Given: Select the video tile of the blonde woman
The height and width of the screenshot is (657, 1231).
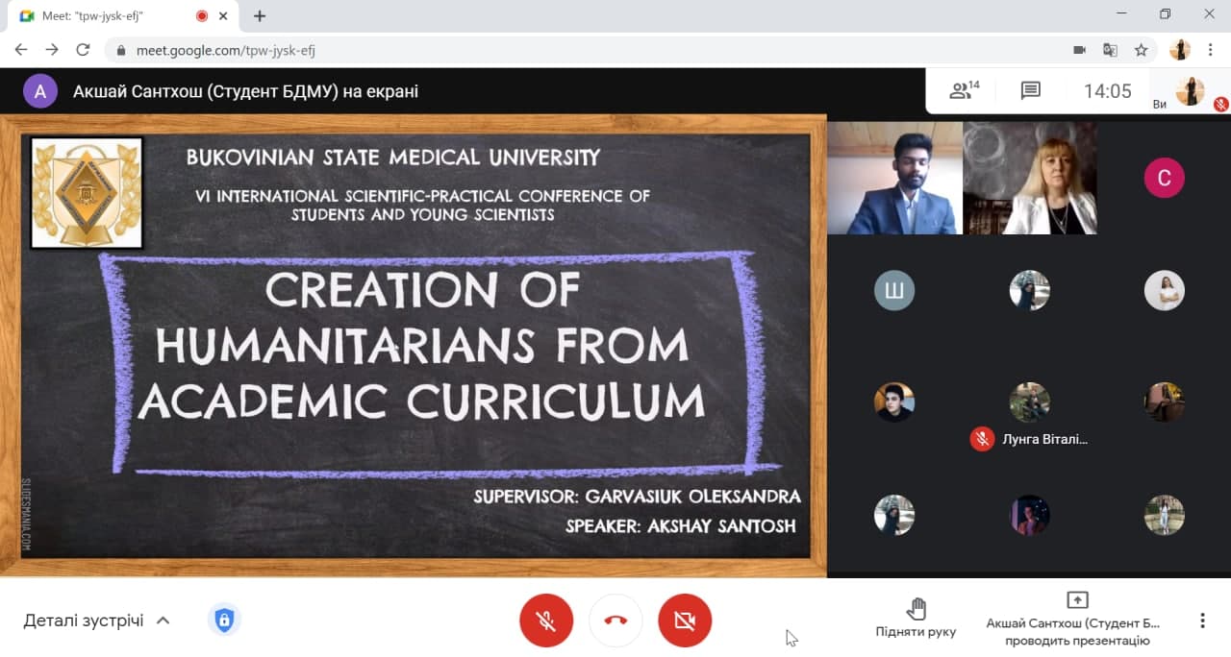Looking at the screenshot, I should point(1030,178).
